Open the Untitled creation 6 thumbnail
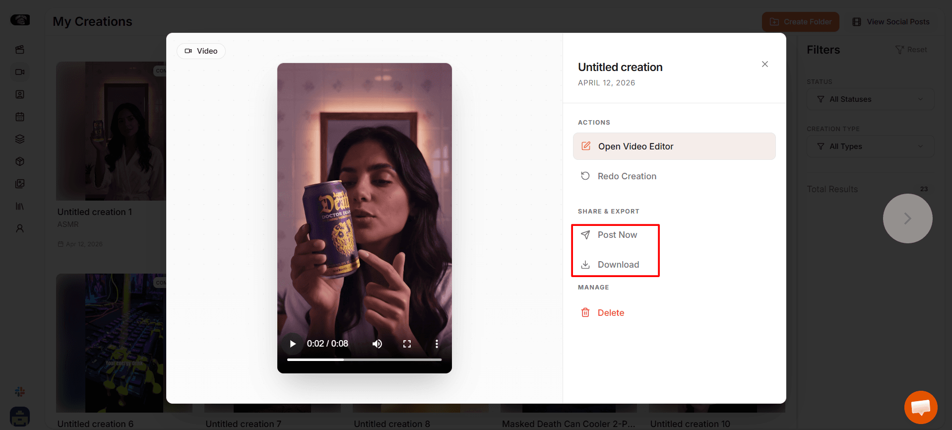 click(111, 343)
